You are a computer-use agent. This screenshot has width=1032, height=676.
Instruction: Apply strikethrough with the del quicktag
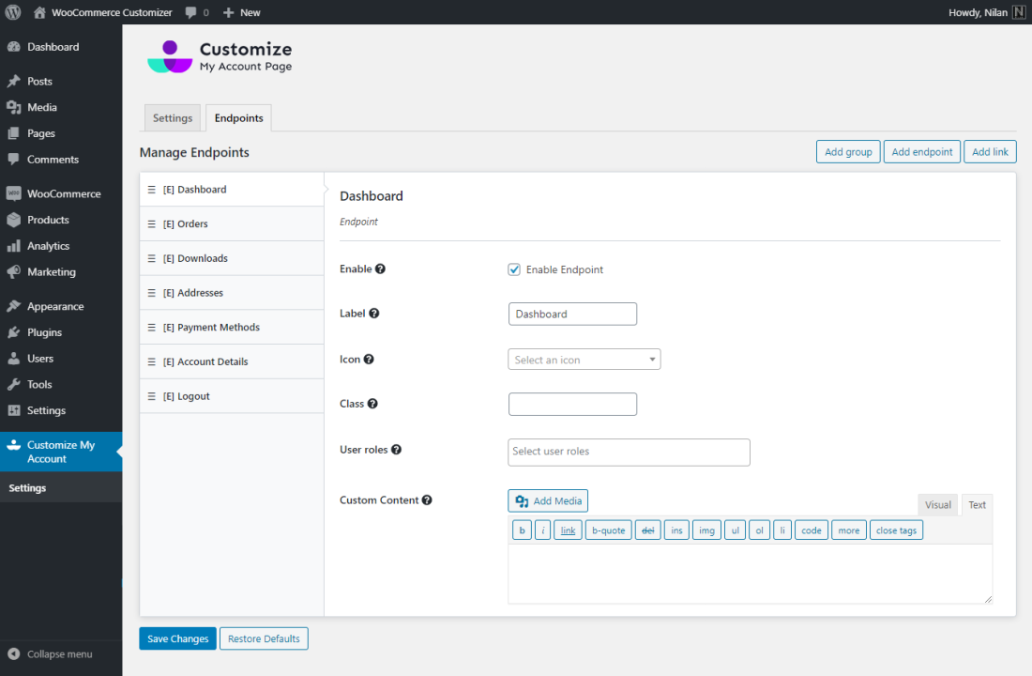[647, 530]
